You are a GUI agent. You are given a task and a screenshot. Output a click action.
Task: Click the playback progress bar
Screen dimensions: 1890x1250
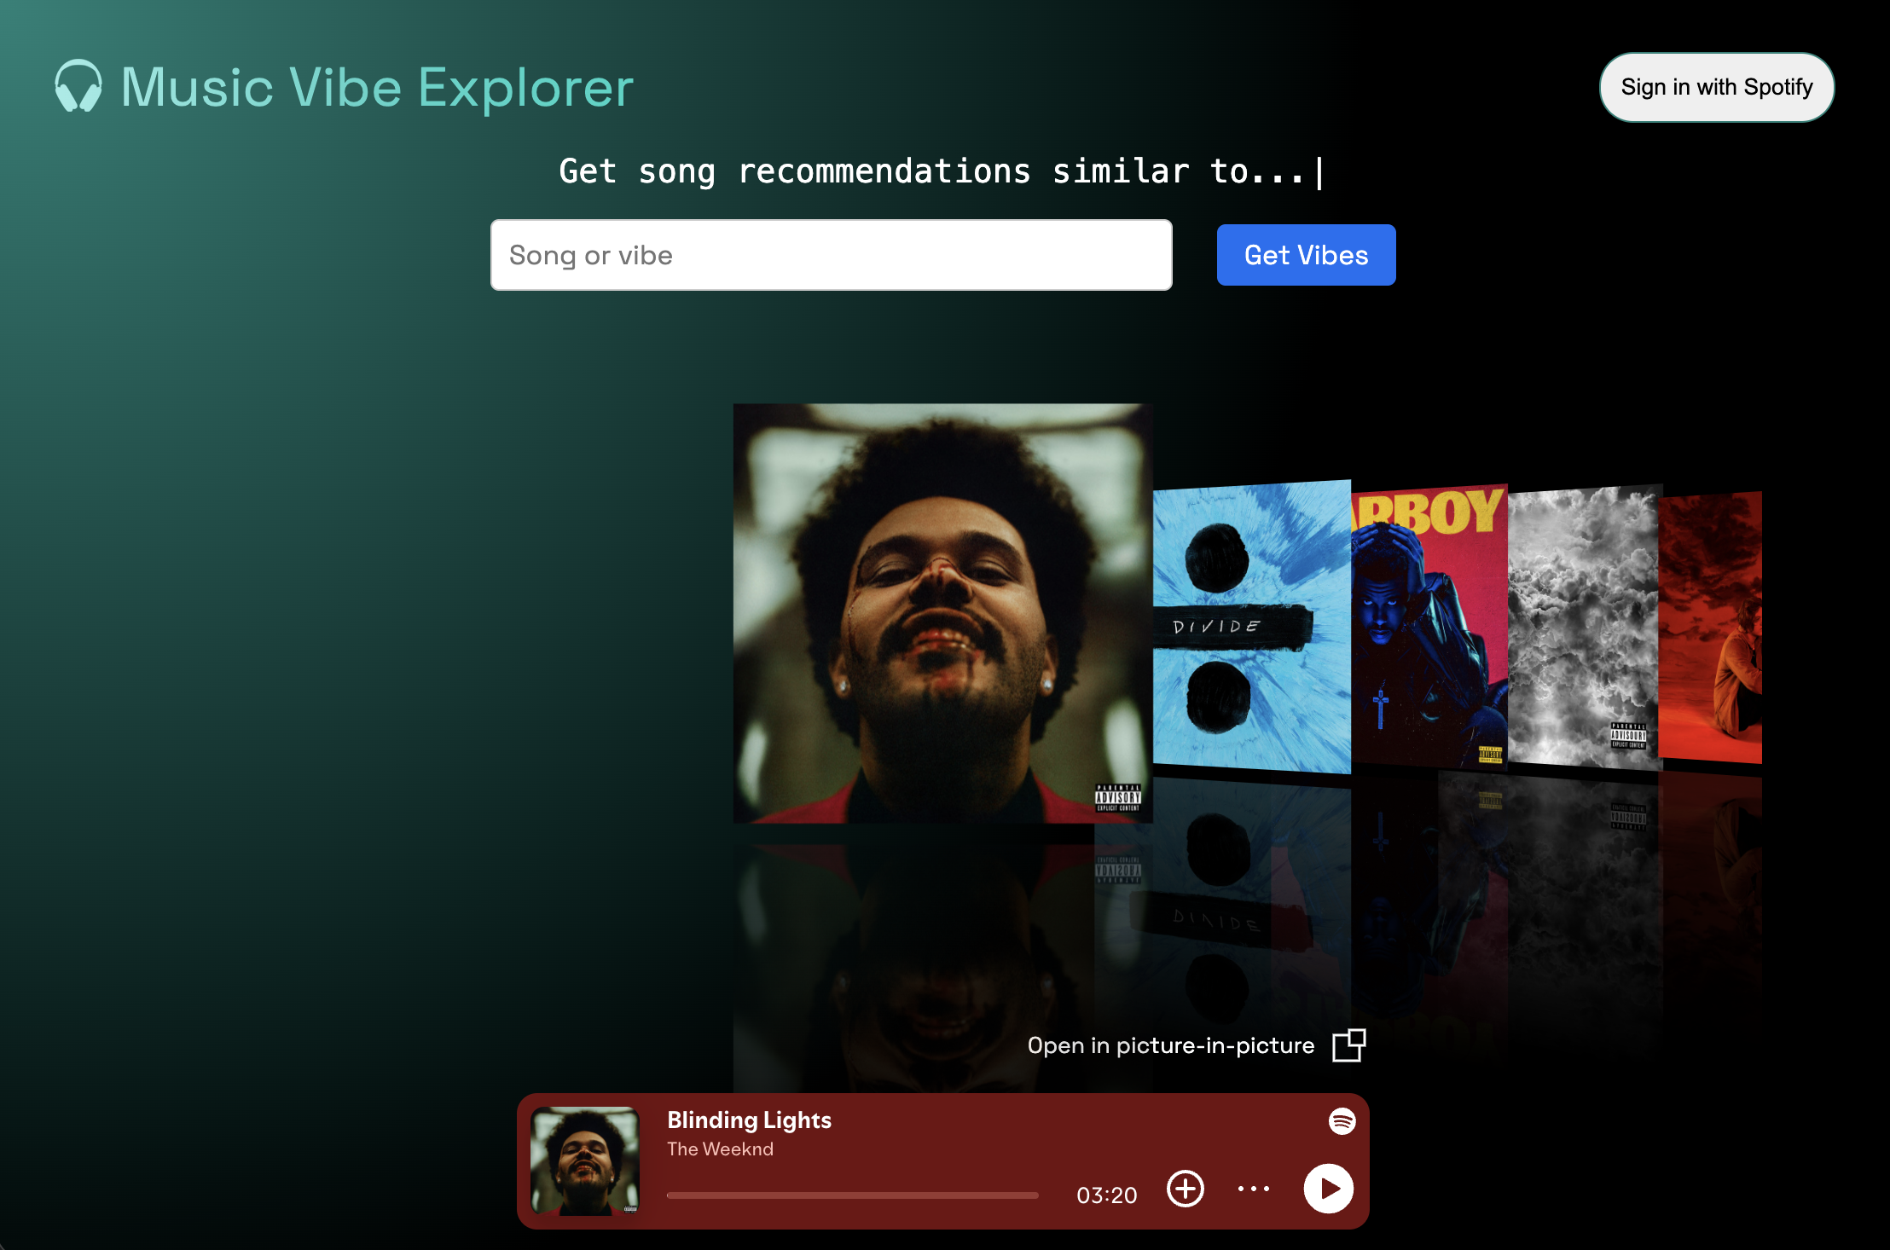coord(853,1195)
